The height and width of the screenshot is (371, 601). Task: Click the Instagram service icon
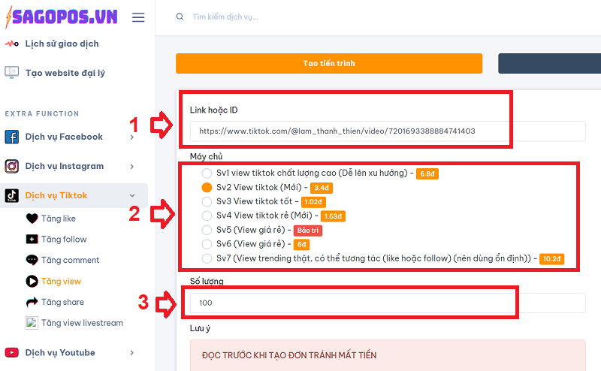coord(12,166)
